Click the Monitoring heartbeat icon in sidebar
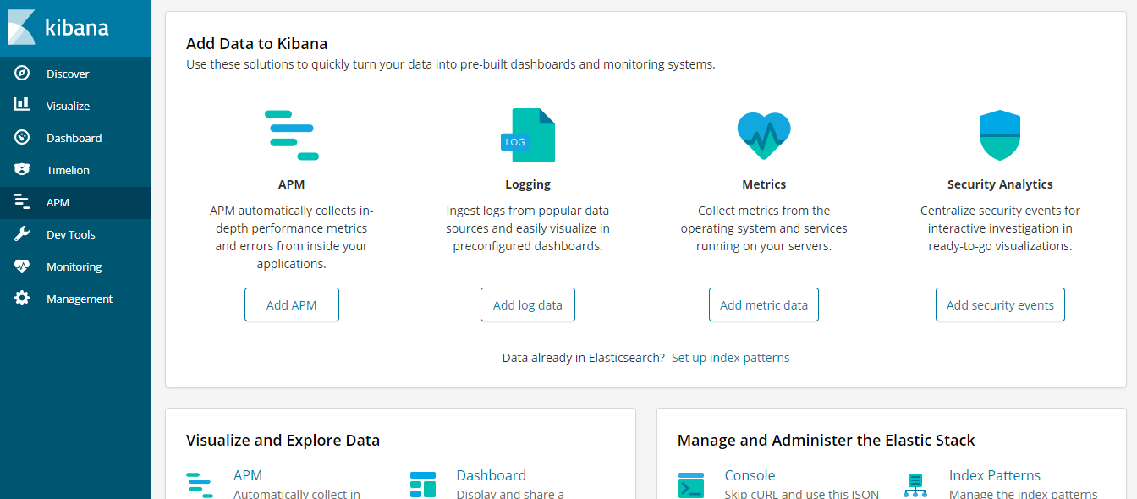This screenshot has width=1137, height=499. 22,266
